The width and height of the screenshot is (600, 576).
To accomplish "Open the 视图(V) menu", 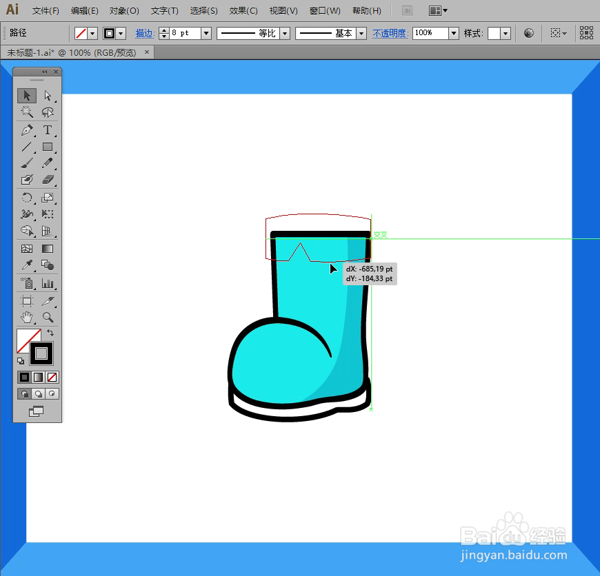I will coord(283,11).
